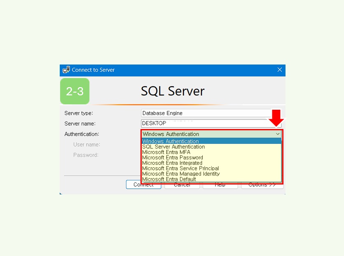Pick Microsoft Entra Password option
Screen dimensions: 344x256
tap(211, 157)
